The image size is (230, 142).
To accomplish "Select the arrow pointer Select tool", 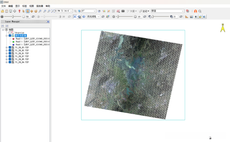I will pyautogui.click(x=23, y=11).
